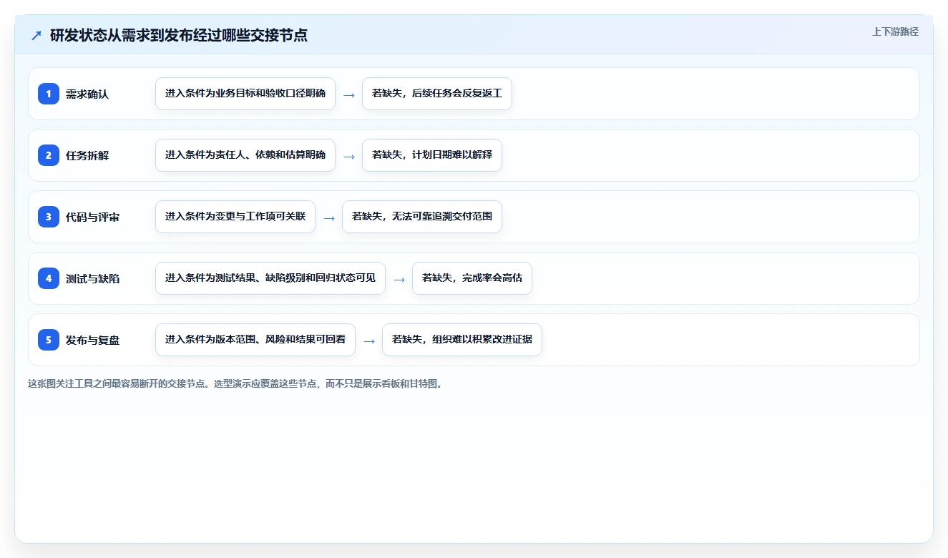
Task: Select step number 1 badge
Action: 49,94
